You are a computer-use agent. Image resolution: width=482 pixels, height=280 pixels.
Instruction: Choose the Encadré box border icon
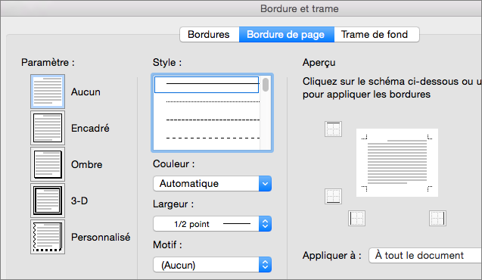[x=48, y=128]
